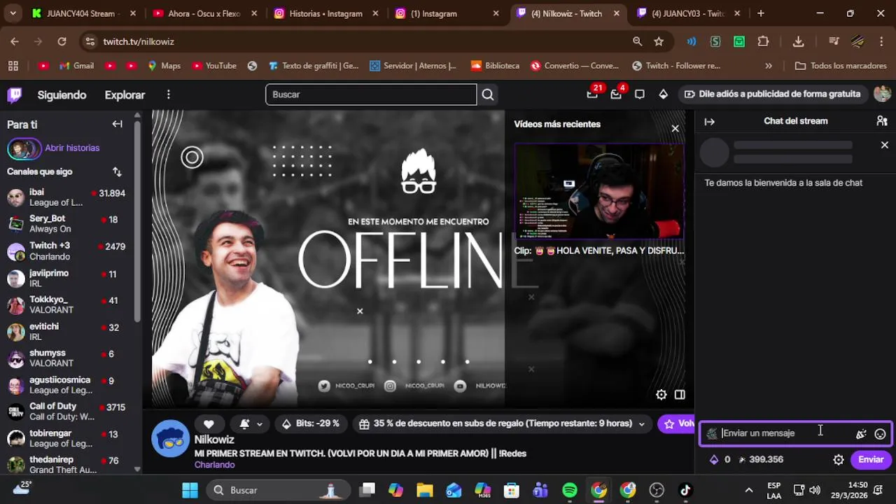Open the more options three-dot menu

click(168, 94)
